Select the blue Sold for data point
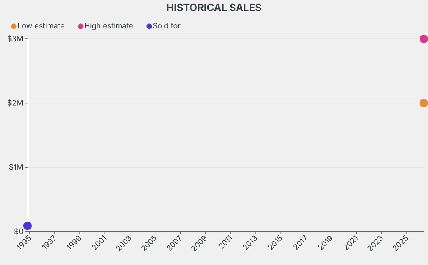Viewport: 428px width, 265px height. 28,226
